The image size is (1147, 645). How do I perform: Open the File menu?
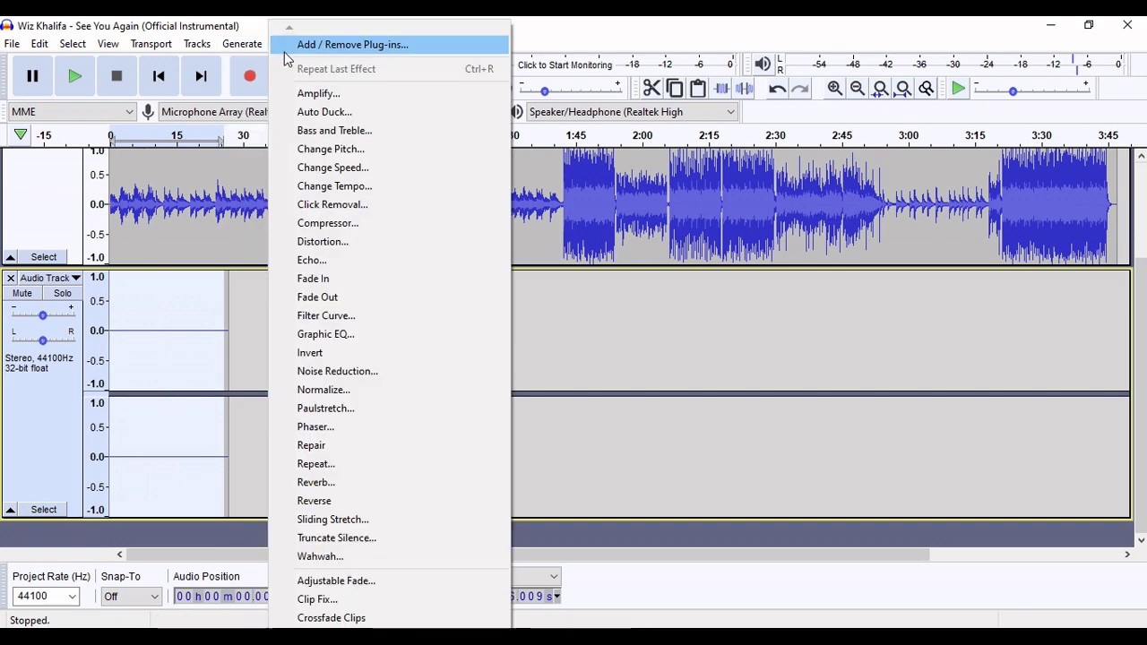point(12,44)
